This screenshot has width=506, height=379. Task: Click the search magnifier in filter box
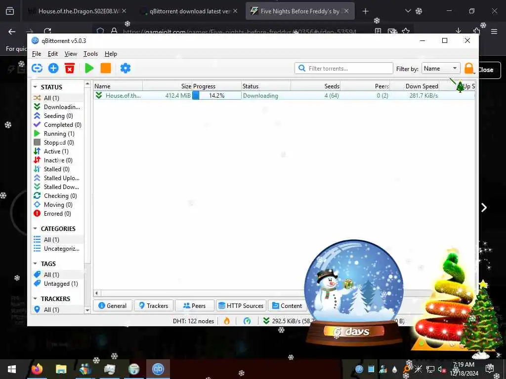[x=302, y=68]
